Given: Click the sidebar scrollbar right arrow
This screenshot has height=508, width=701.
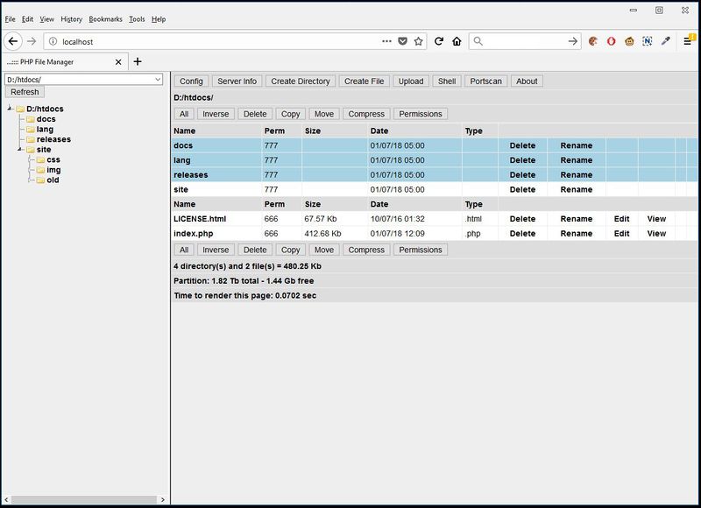Looking at the screenshot, I should point(163,499).
